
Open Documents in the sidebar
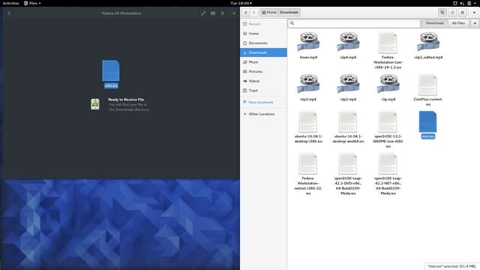(x=263, y=43)
